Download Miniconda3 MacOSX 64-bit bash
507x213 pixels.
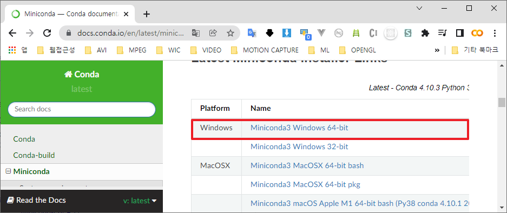pos(307,165)
